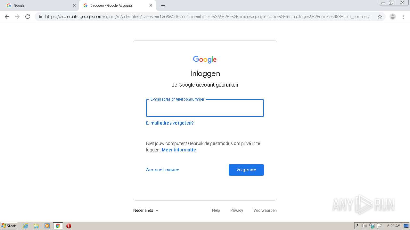Open the E-mailadres vergeten? link
Screen dimensions: 410x230
[x=170, y=123]
